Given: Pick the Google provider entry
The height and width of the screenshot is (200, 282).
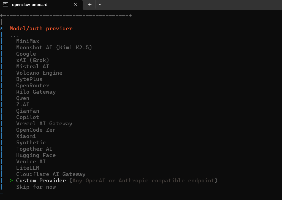Looking at the screenshot, I should 26,54.
